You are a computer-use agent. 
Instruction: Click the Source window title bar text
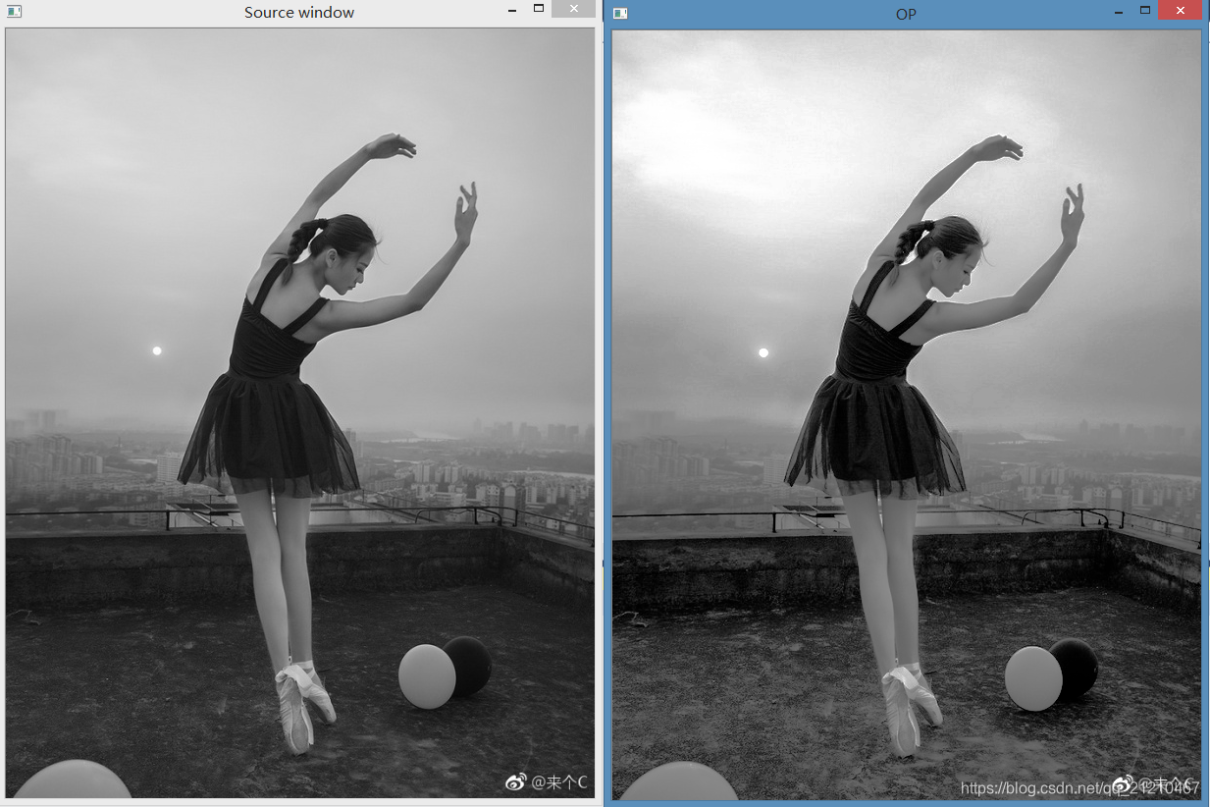[x=299, y=12]
